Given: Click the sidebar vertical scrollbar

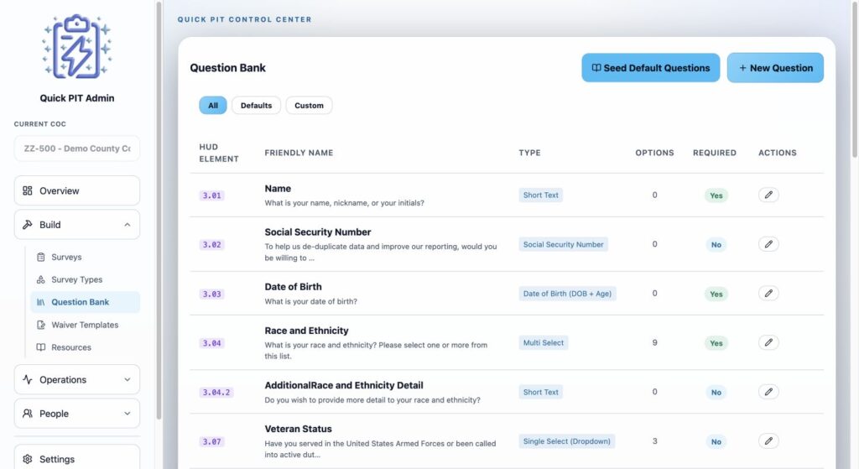Looking at the screenshot, I should pyautogui.click(x=159, y=211).
